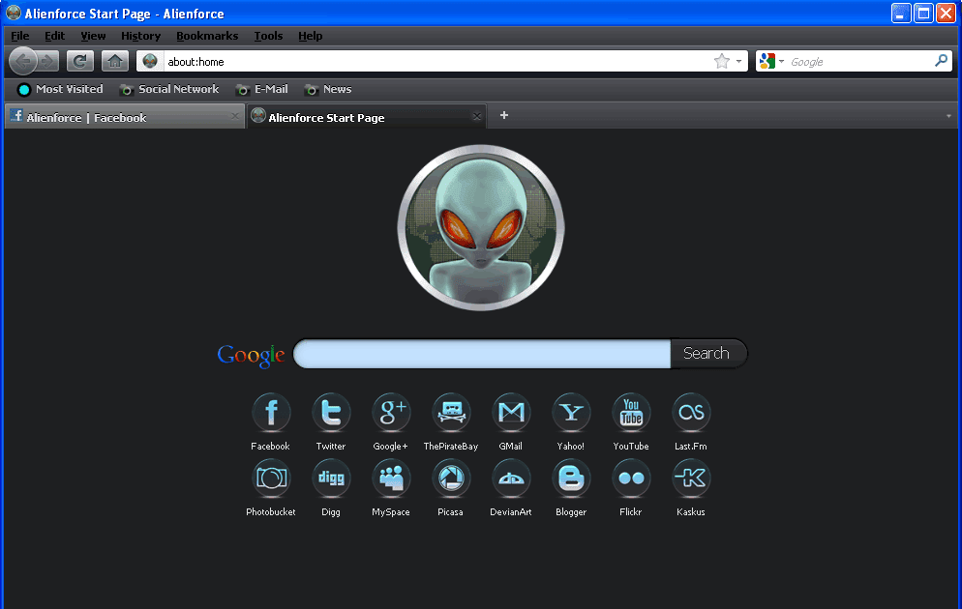Image resolution: width=962 pixels, height=609 pixels.
Task: Close the Alienforce | Facebook tab
Action: pos(234,116)
